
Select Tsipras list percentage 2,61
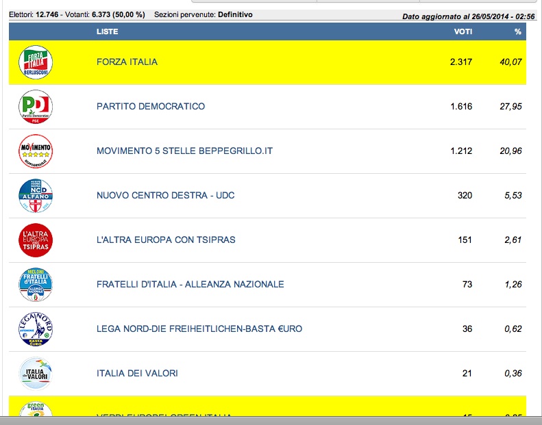coord(513,240)
